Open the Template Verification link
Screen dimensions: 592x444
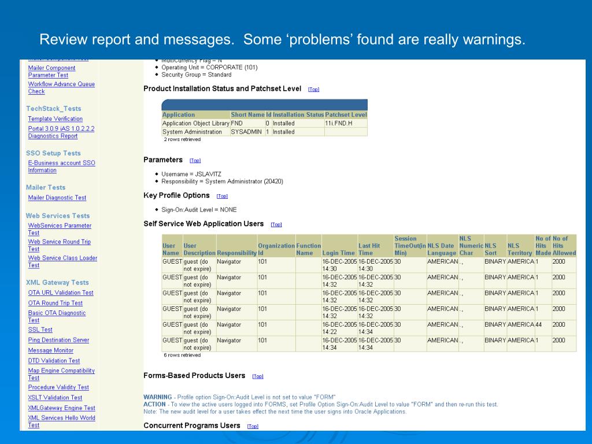[x=55, y=119]
